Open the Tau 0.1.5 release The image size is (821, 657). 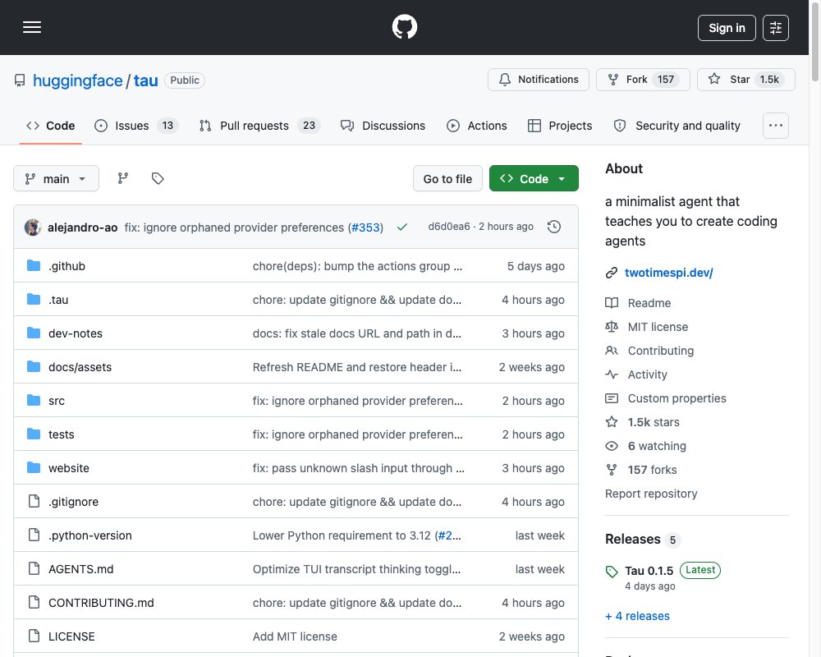[x=649, y=571]
